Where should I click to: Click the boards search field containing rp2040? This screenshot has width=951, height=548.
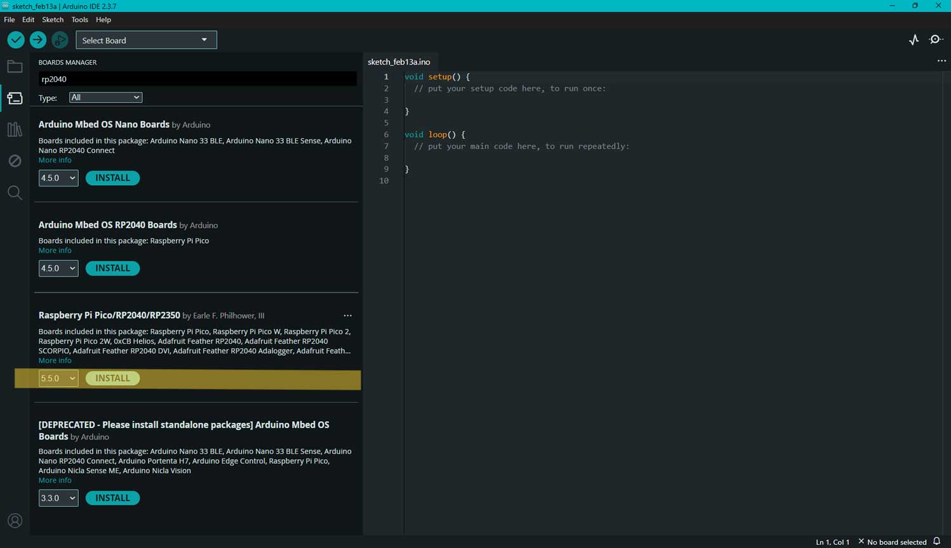(197, 79)
